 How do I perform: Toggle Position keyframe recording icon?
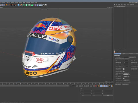click(x=101, y=86)
